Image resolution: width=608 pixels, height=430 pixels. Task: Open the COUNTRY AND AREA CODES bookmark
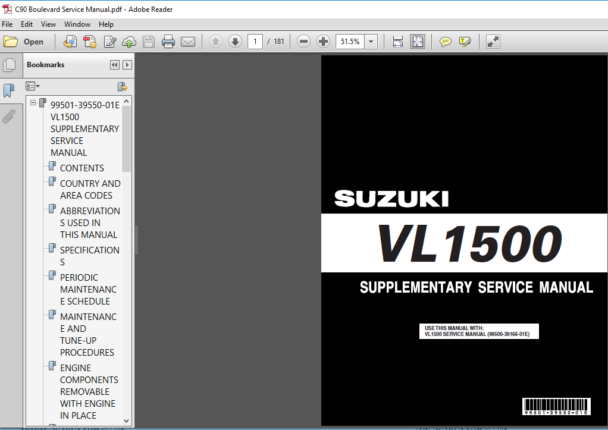coord(90,189)
